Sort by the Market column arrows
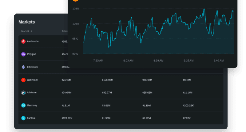Viewport: 246px width, 132px height. (31, 31)
